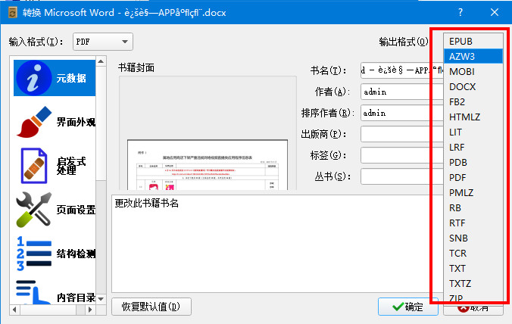This screenshot has width=512, height=324.
Task: Select RB output format
Action: point(473,208)
